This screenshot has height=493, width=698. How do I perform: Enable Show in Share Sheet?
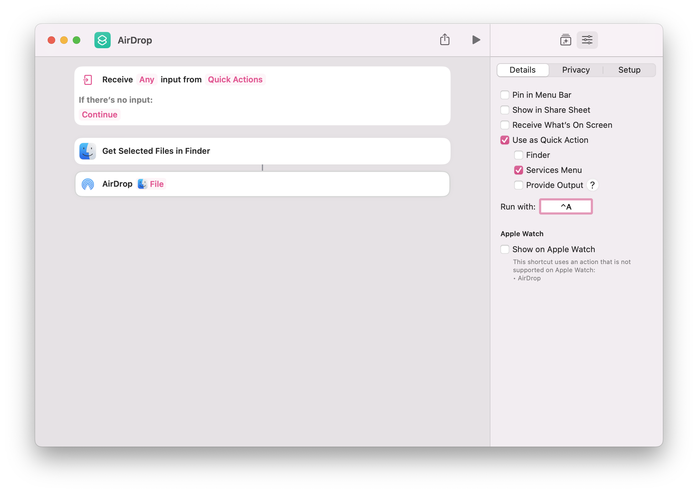[x=505, y=110]
